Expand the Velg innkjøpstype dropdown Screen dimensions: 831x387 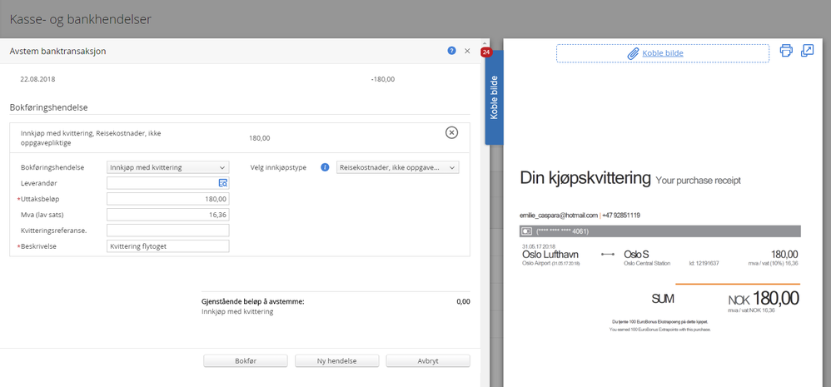pos(397,167)
